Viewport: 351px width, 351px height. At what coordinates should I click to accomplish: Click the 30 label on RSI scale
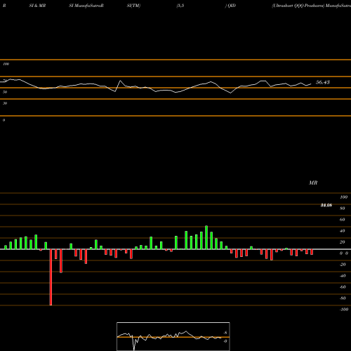point(5,103)
